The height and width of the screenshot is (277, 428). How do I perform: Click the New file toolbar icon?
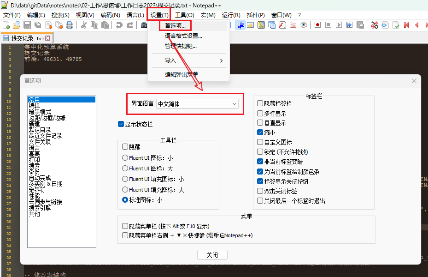pos(6,25)
